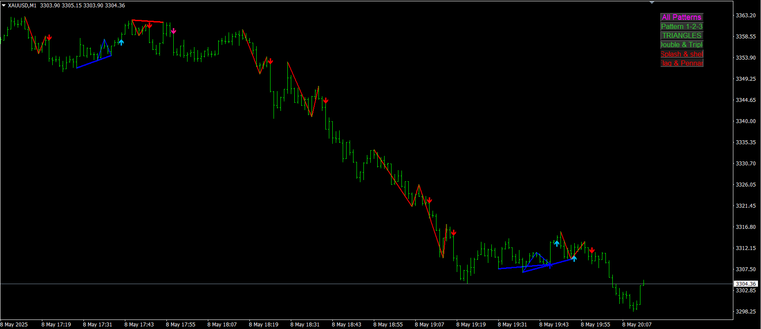Select the red down arrow near 3316.80 level
The image size is (761, 329).
tap(453, 233)
